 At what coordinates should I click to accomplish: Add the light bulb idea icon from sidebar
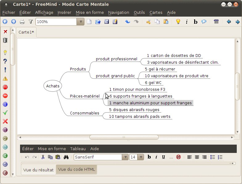click(5, 53)
